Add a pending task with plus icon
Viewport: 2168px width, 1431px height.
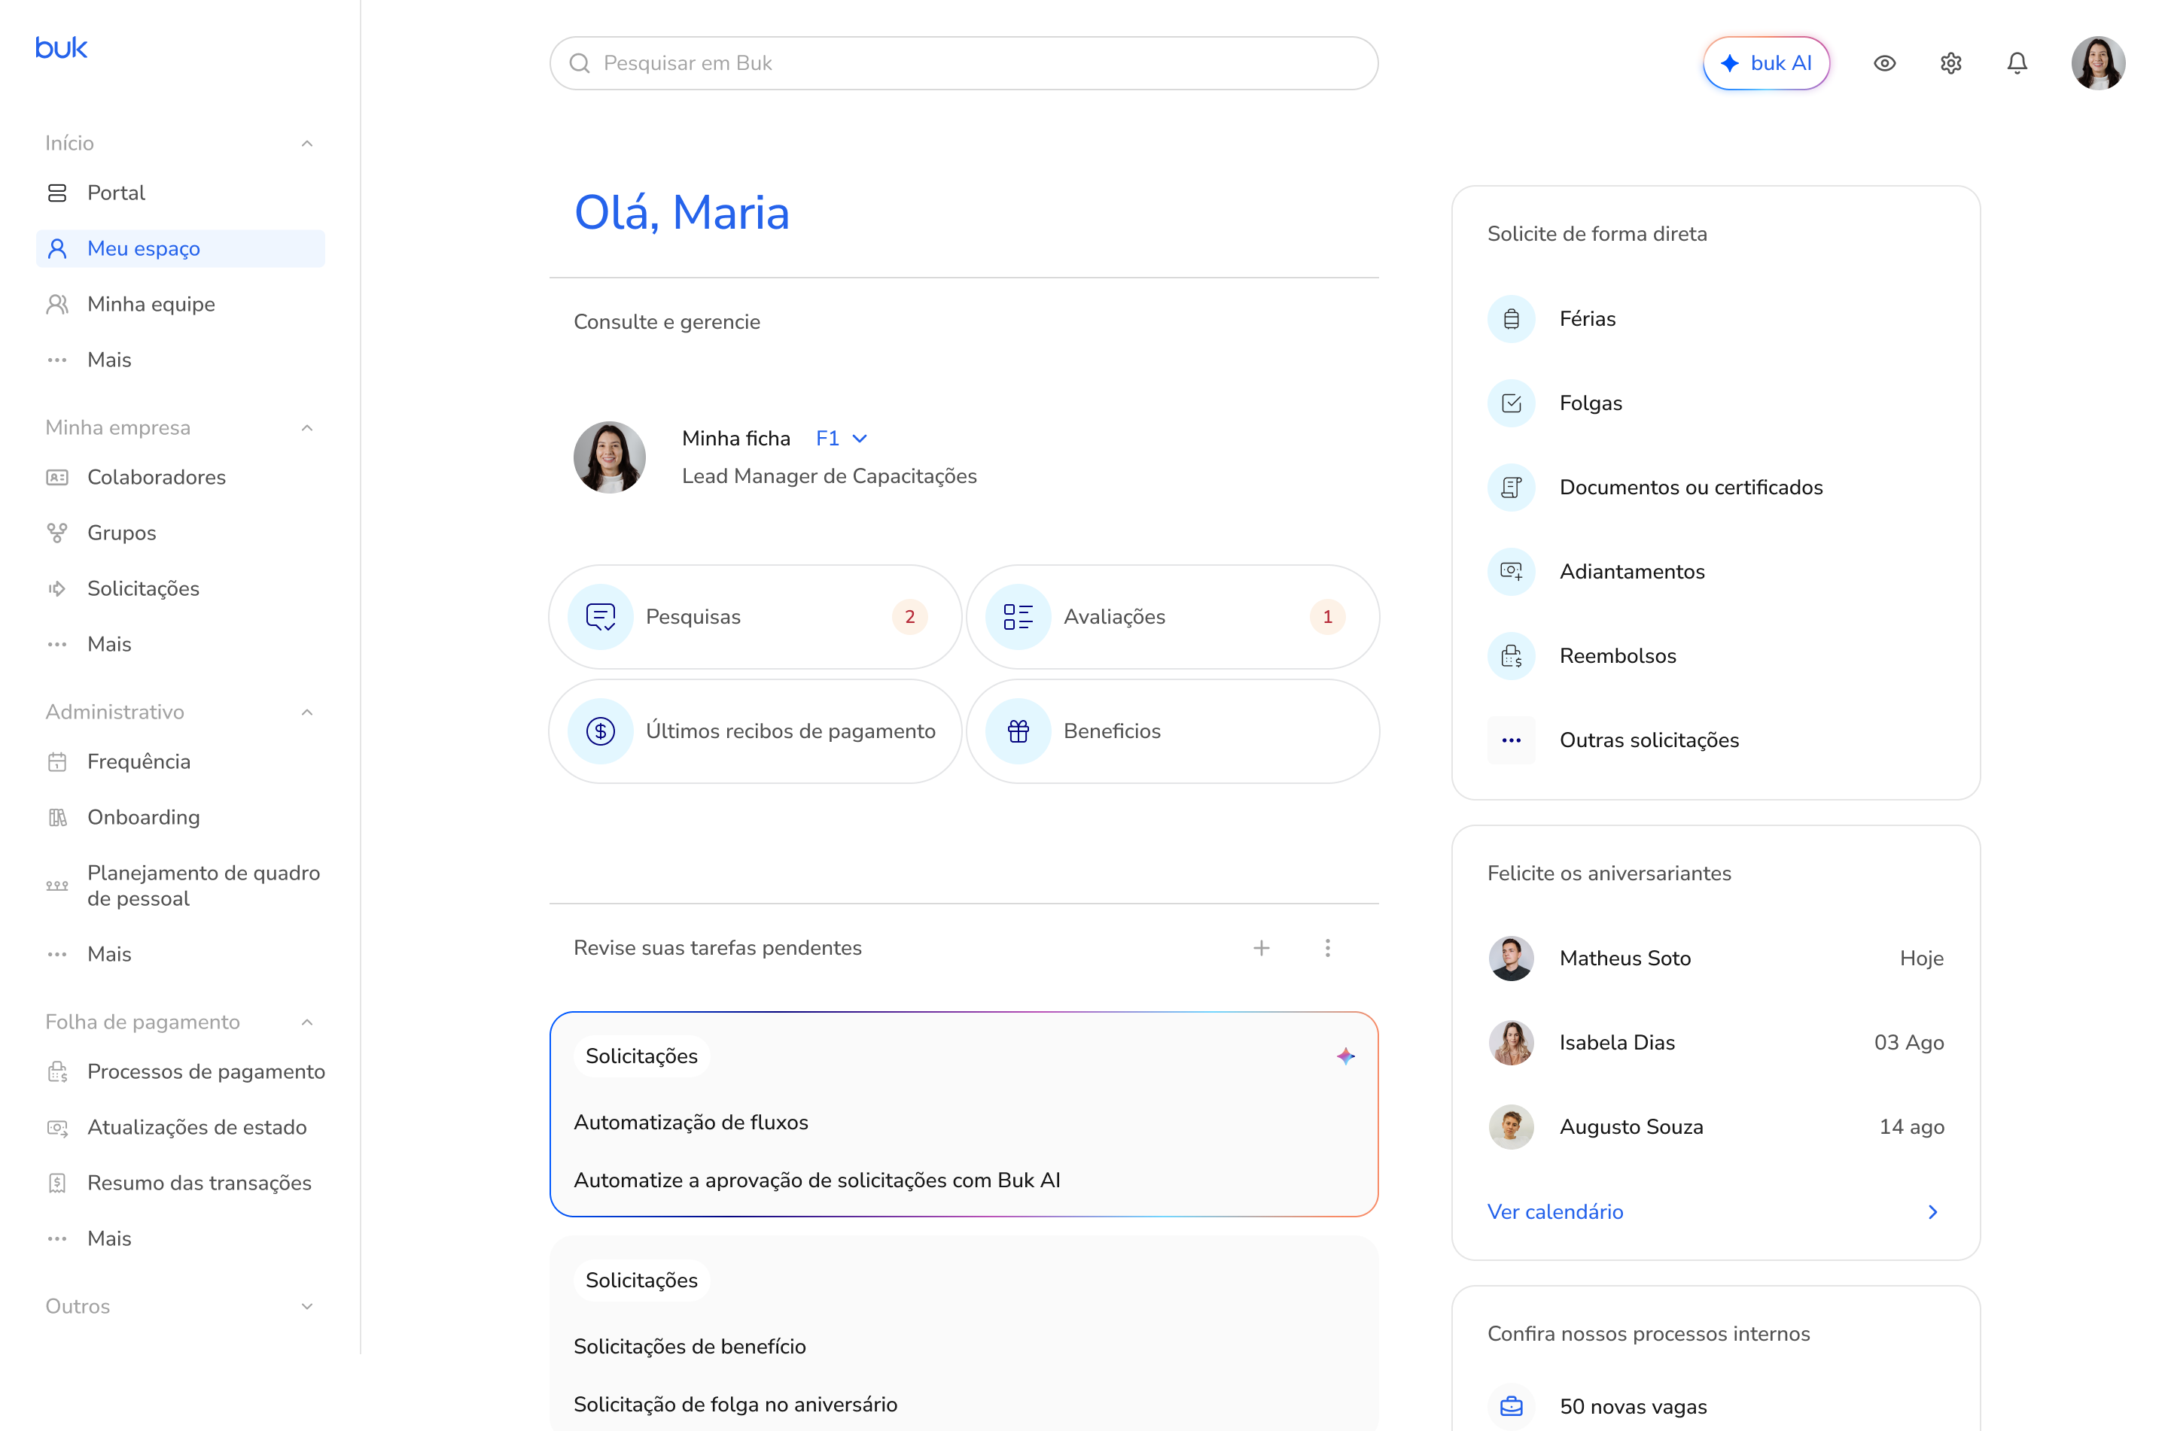[x=1261, y=948]
